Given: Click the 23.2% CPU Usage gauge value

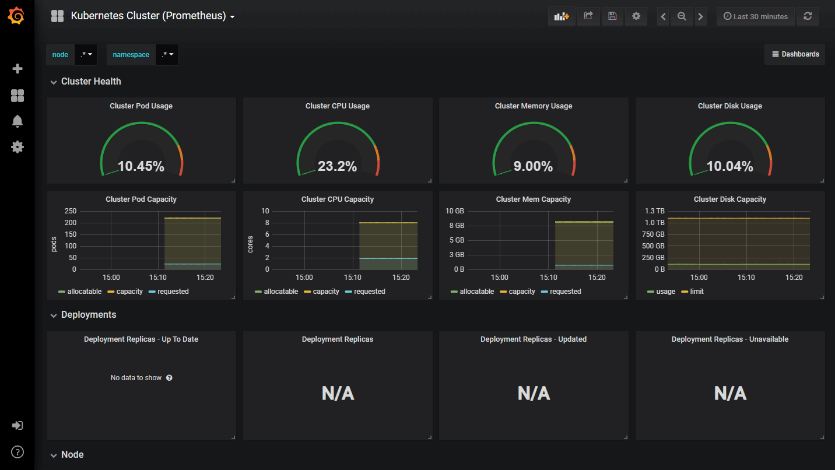Looking at the screenshot, I should (x=338, y=166).
